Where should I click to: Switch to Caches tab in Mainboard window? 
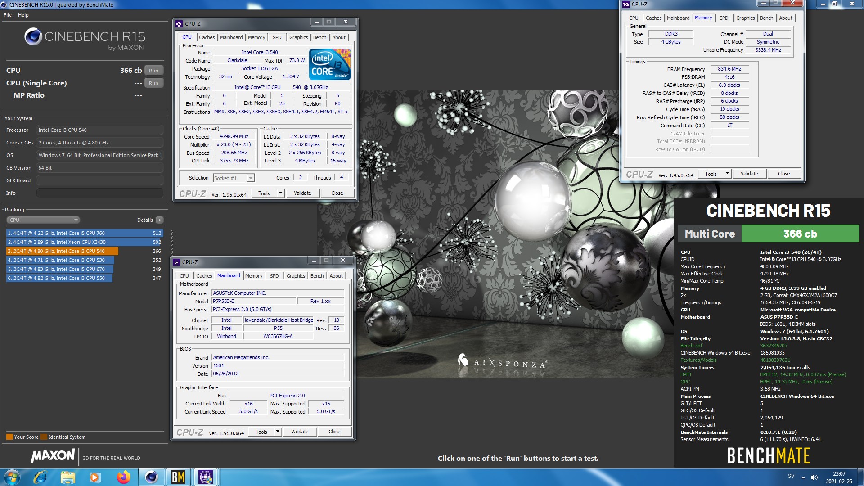(204, 276)
